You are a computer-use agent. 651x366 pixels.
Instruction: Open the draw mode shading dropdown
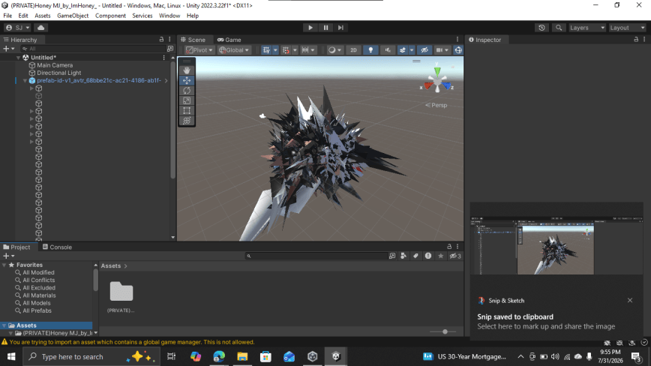pos(334,49)
